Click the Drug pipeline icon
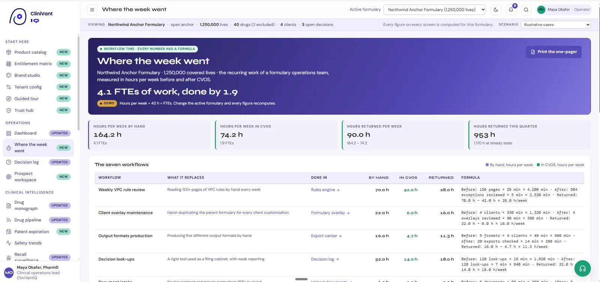 point(9,220)
